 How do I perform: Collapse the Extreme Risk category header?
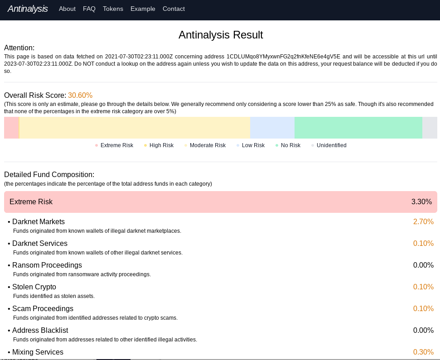(x=220, y=202)
